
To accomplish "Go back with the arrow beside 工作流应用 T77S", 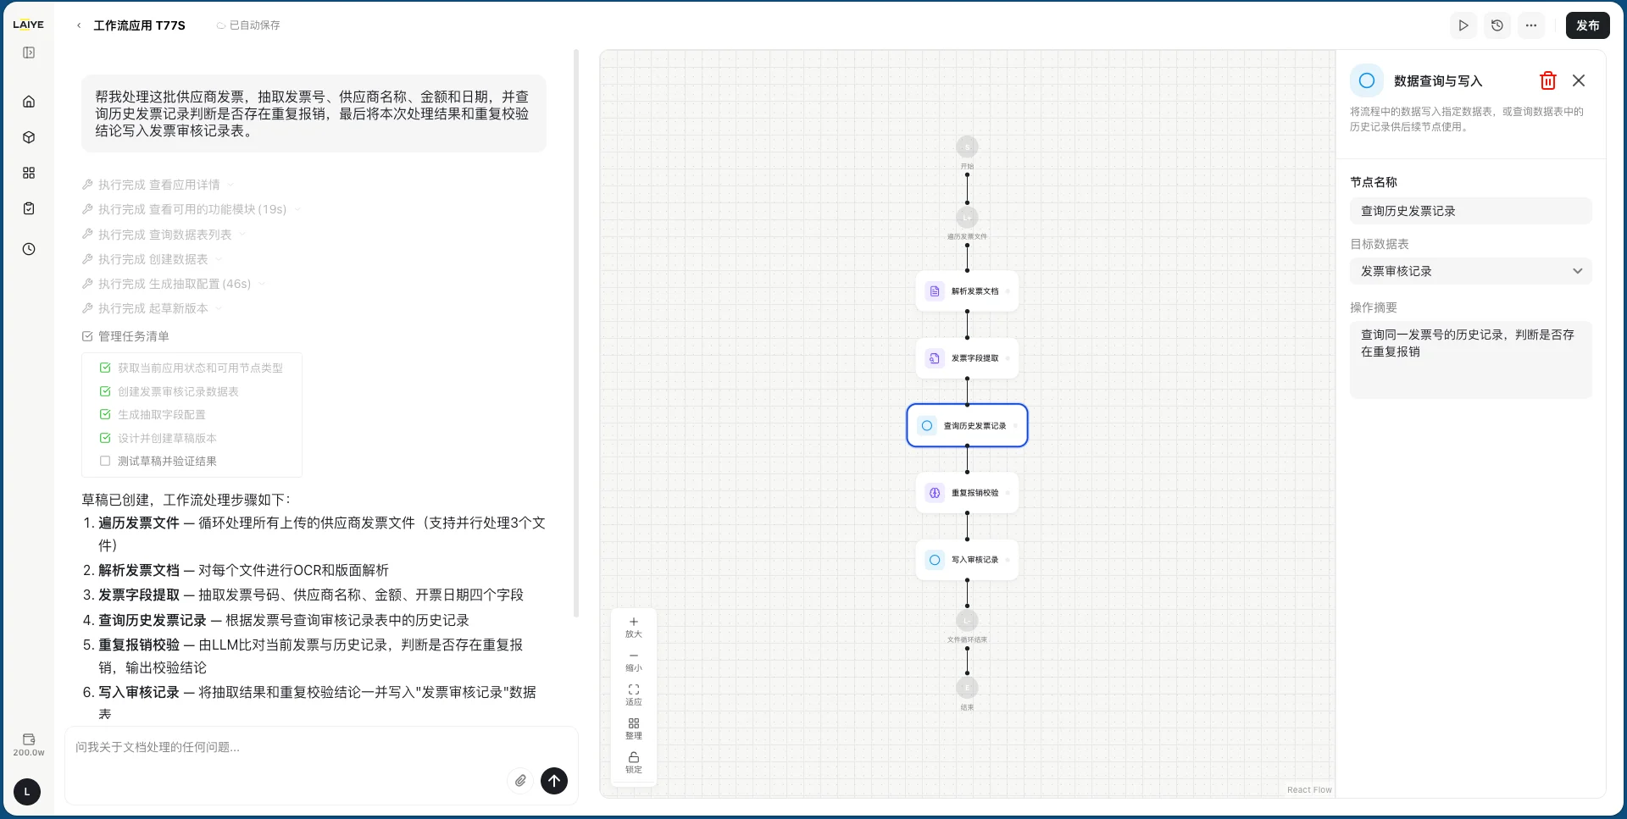I will (79, 25).
